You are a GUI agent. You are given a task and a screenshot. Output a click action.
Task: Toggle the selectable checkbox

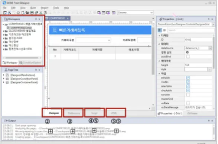tap(188, 86)
